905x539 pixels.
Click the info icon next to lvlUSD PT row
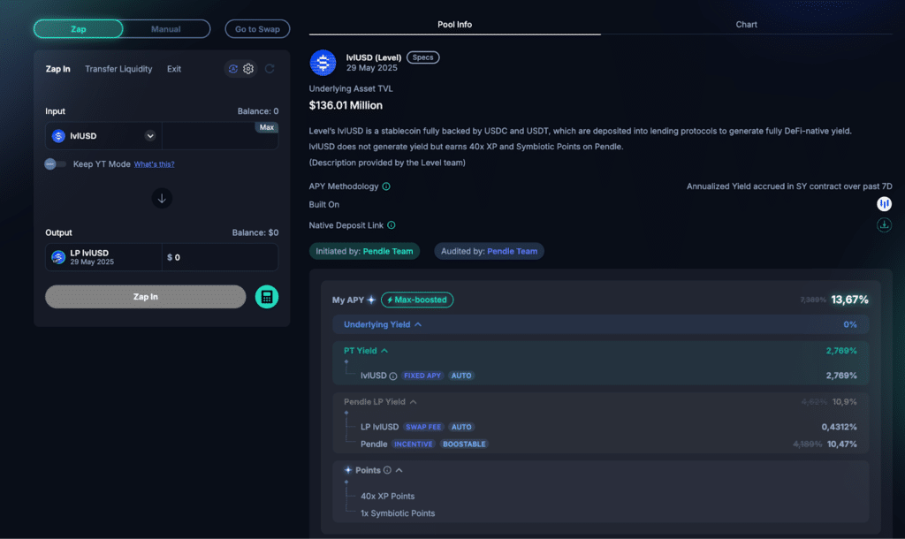click(393, 376)
